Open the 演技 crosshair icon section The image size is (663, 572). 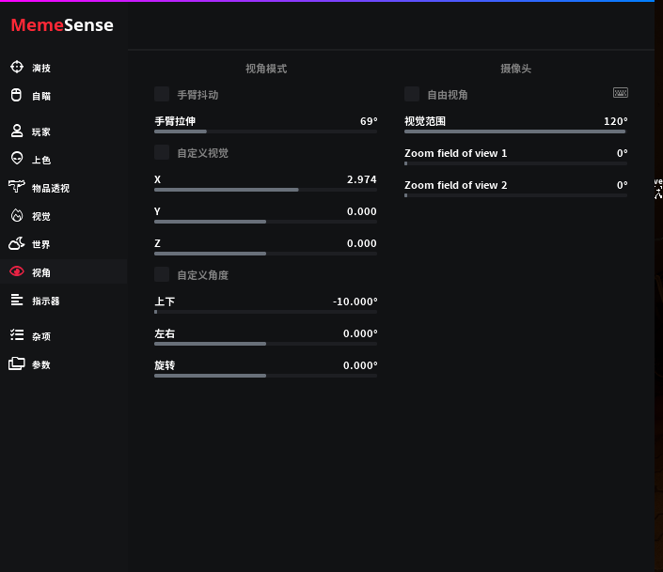point(17,67)
